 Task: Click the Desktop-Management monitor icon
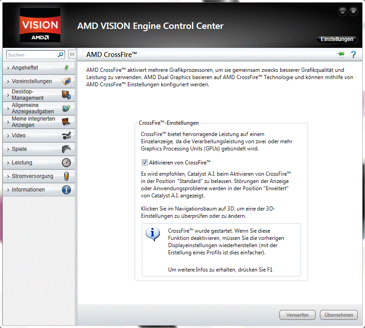66,95
